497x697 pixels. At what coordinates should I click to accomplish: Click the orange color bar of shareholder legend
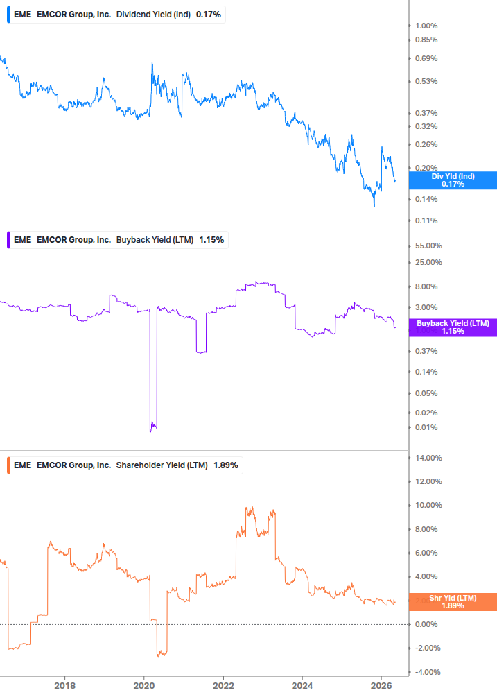[x=8, y=465]
